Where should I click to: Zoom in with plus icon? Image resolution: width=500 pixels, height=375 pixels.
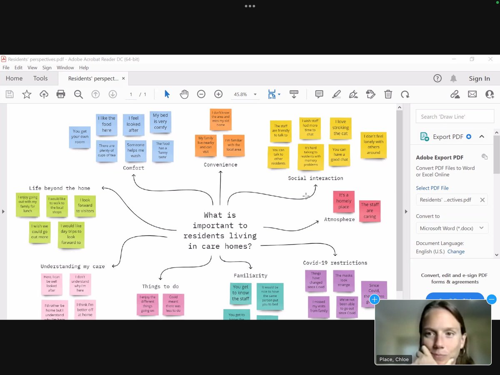pos(218,95)
